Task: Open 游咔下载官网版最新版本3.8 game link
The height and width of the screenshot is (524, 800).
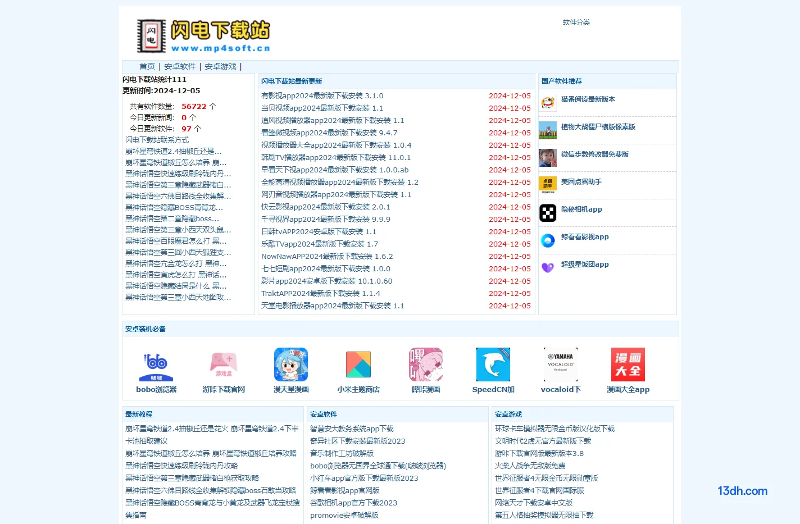Action: pyautogui.click(x=539, y=453)
